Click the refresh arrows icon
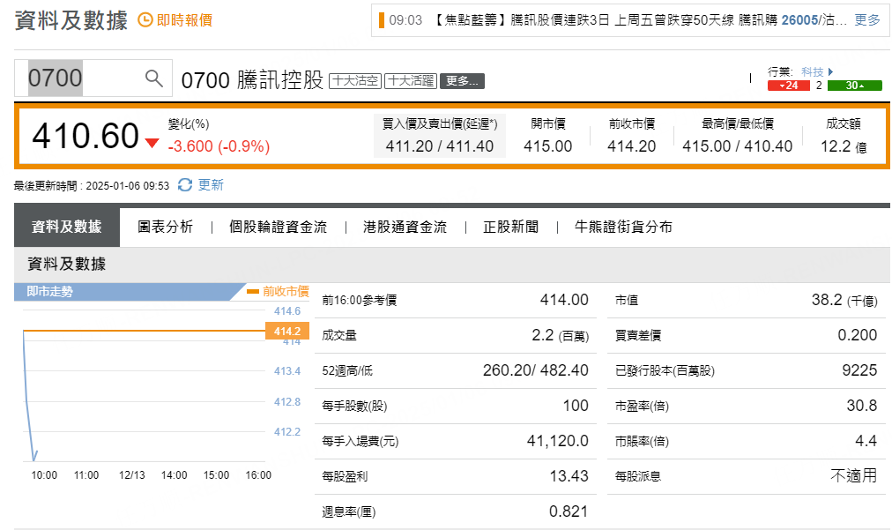Image resolution: width=892 pixels, height=530 pixels. (185, 185)
